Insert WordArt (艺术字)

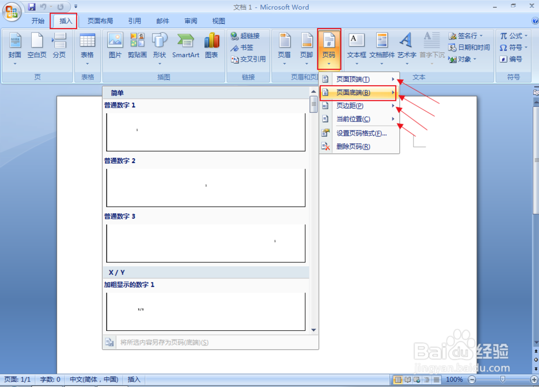pyautogui.click(x=406, y=49)
